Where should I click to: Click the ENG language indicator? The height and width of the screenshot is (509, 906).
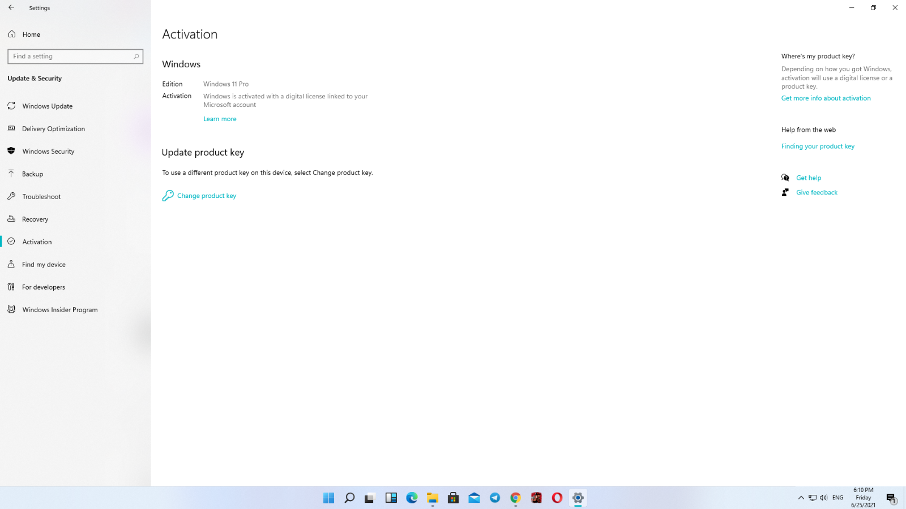point(838,498)
